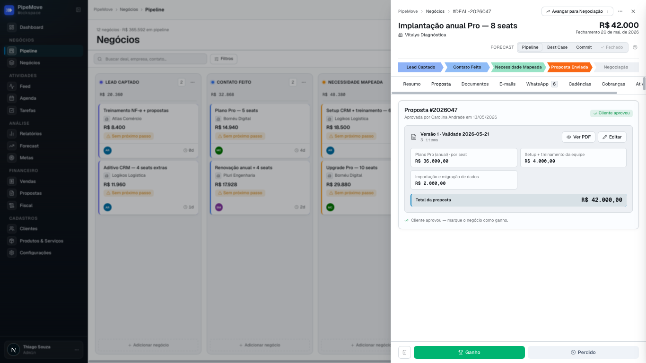Open the Vendas sidebar icon

coord(12,181)
